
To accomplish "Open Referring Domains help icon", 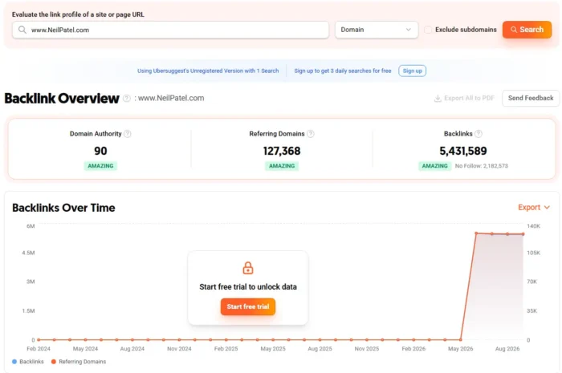I will (x=311, y=134).
